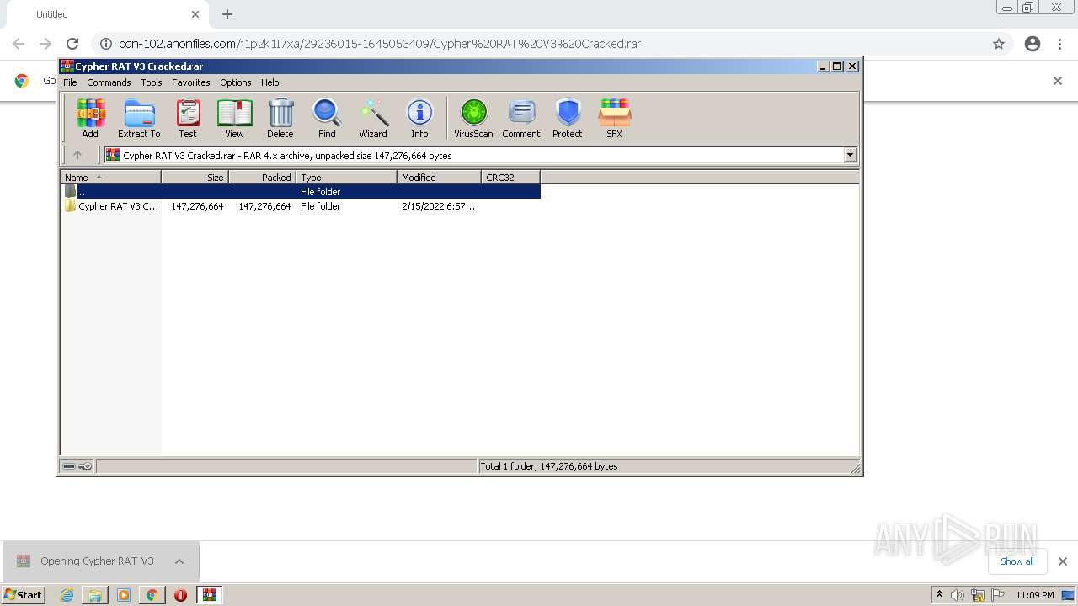
Task: Add an archive Comment
Action: pyautogui.click(x=521, y=118)
